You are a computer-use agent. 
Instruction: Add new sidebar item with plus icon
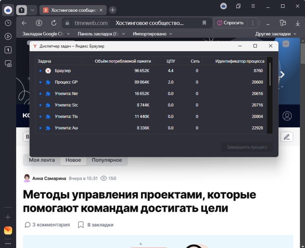pyautogui.click(x=8, y=217)
